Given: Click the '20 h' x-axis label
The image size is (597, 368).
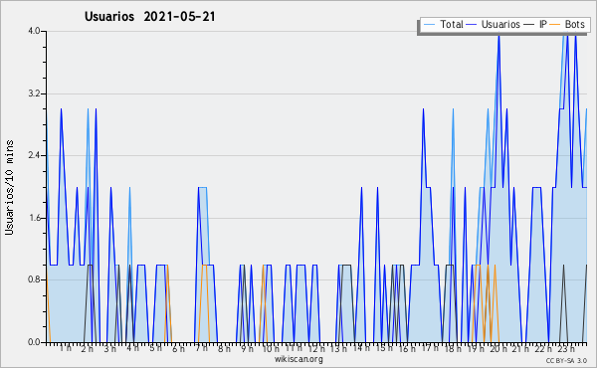Looking at the screenshot, I should (x=497, y=349).
